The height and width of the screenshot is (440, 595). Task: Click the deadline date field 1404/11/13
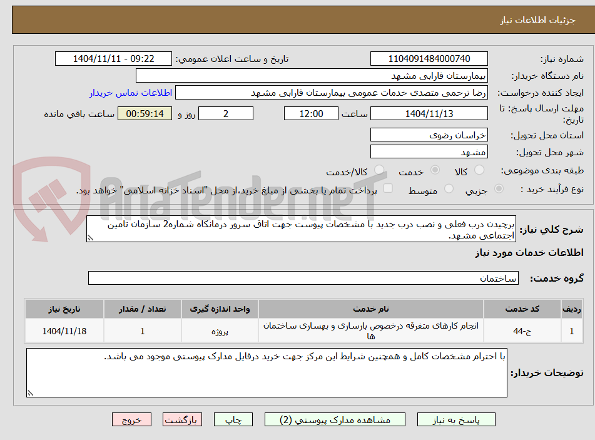tap(429, 113)
